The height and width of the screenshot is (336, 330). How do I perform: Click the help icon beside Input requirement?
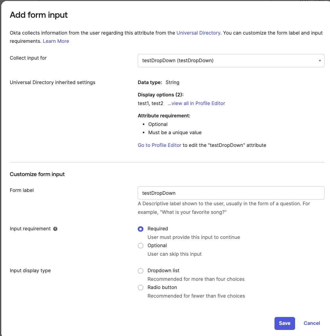click(55, 229)
